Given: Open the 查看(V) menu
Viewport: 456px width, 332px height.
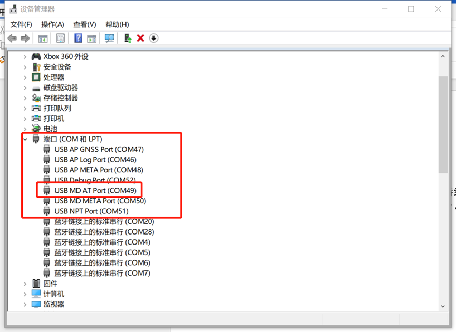Looking at the screenshot, I should pos(84,24).
